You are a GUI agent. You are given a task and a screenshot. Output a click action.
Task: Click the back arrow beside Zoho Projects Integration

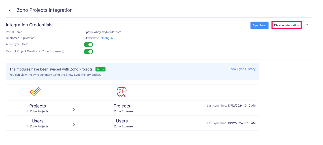point(10,10)
